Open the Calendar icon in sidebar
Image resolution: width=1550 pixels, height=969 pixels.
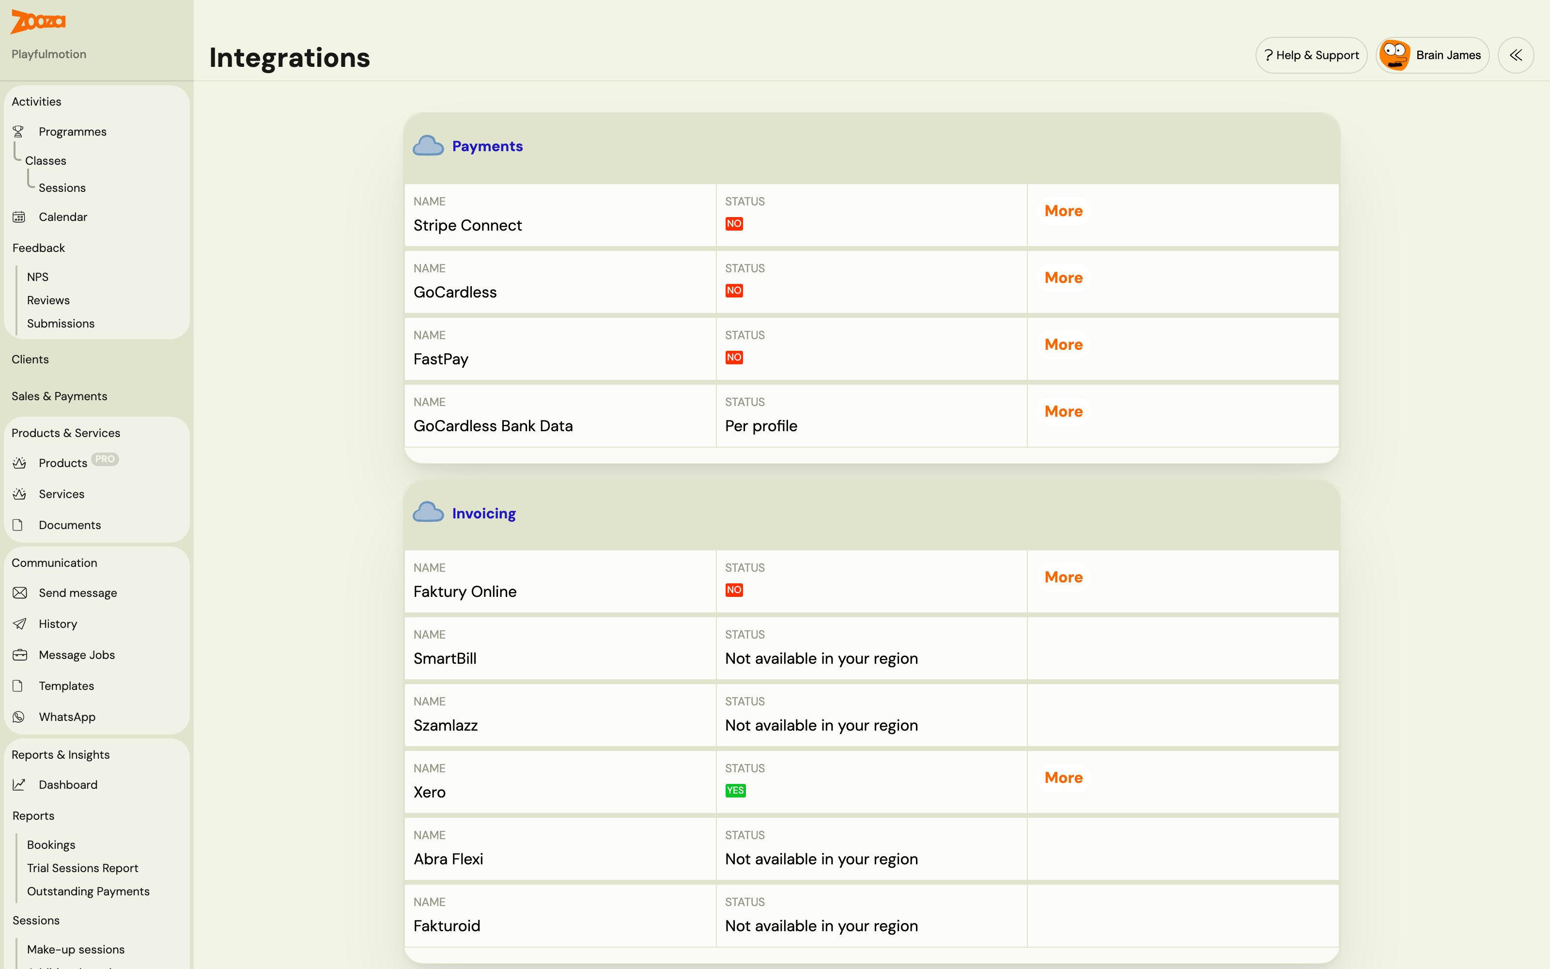tap(19, 217)
